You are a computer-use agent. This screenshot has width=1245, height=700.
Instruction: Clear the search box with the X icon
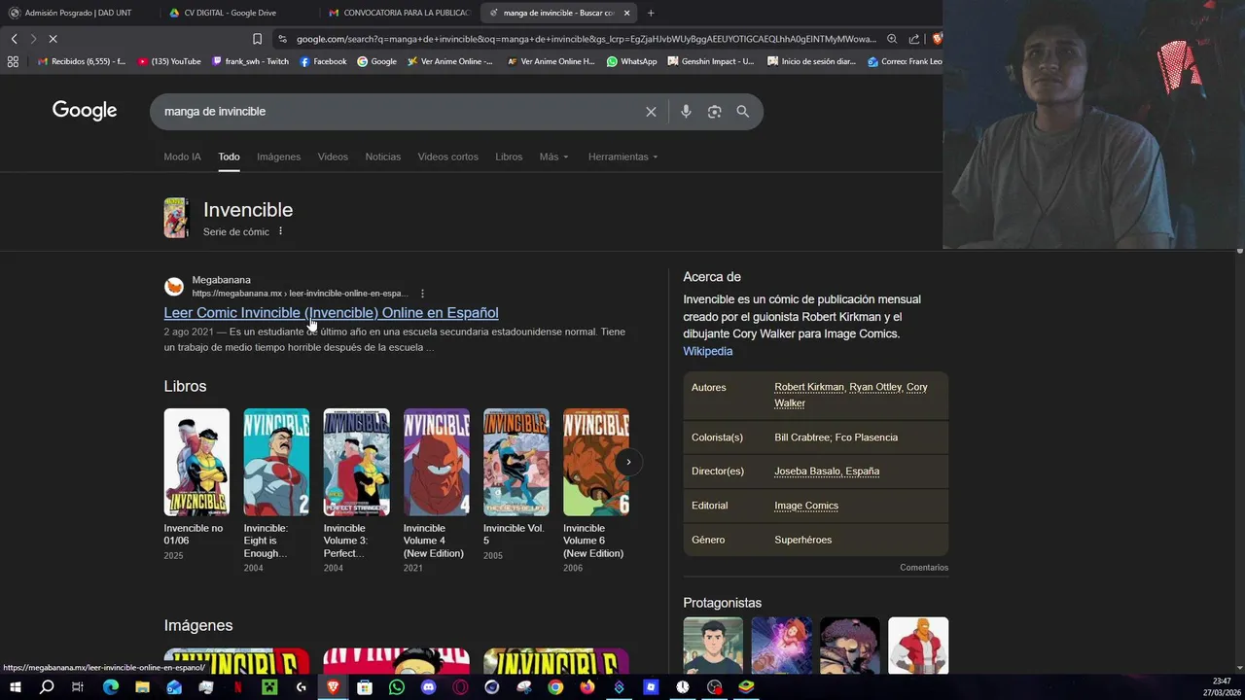pyautogui.click(x=651, y=112)
